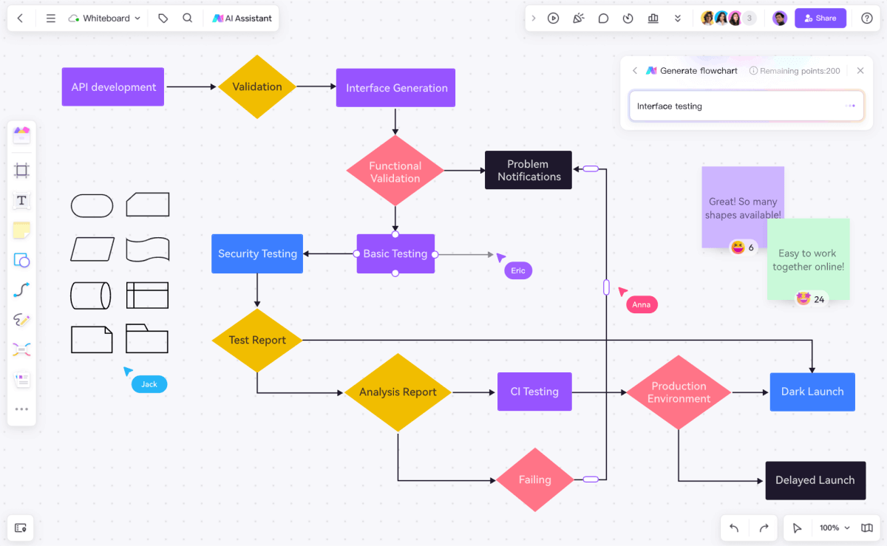887x546 pixels.
Task: Open the more tools ellipsis
Action: (21, 409)
